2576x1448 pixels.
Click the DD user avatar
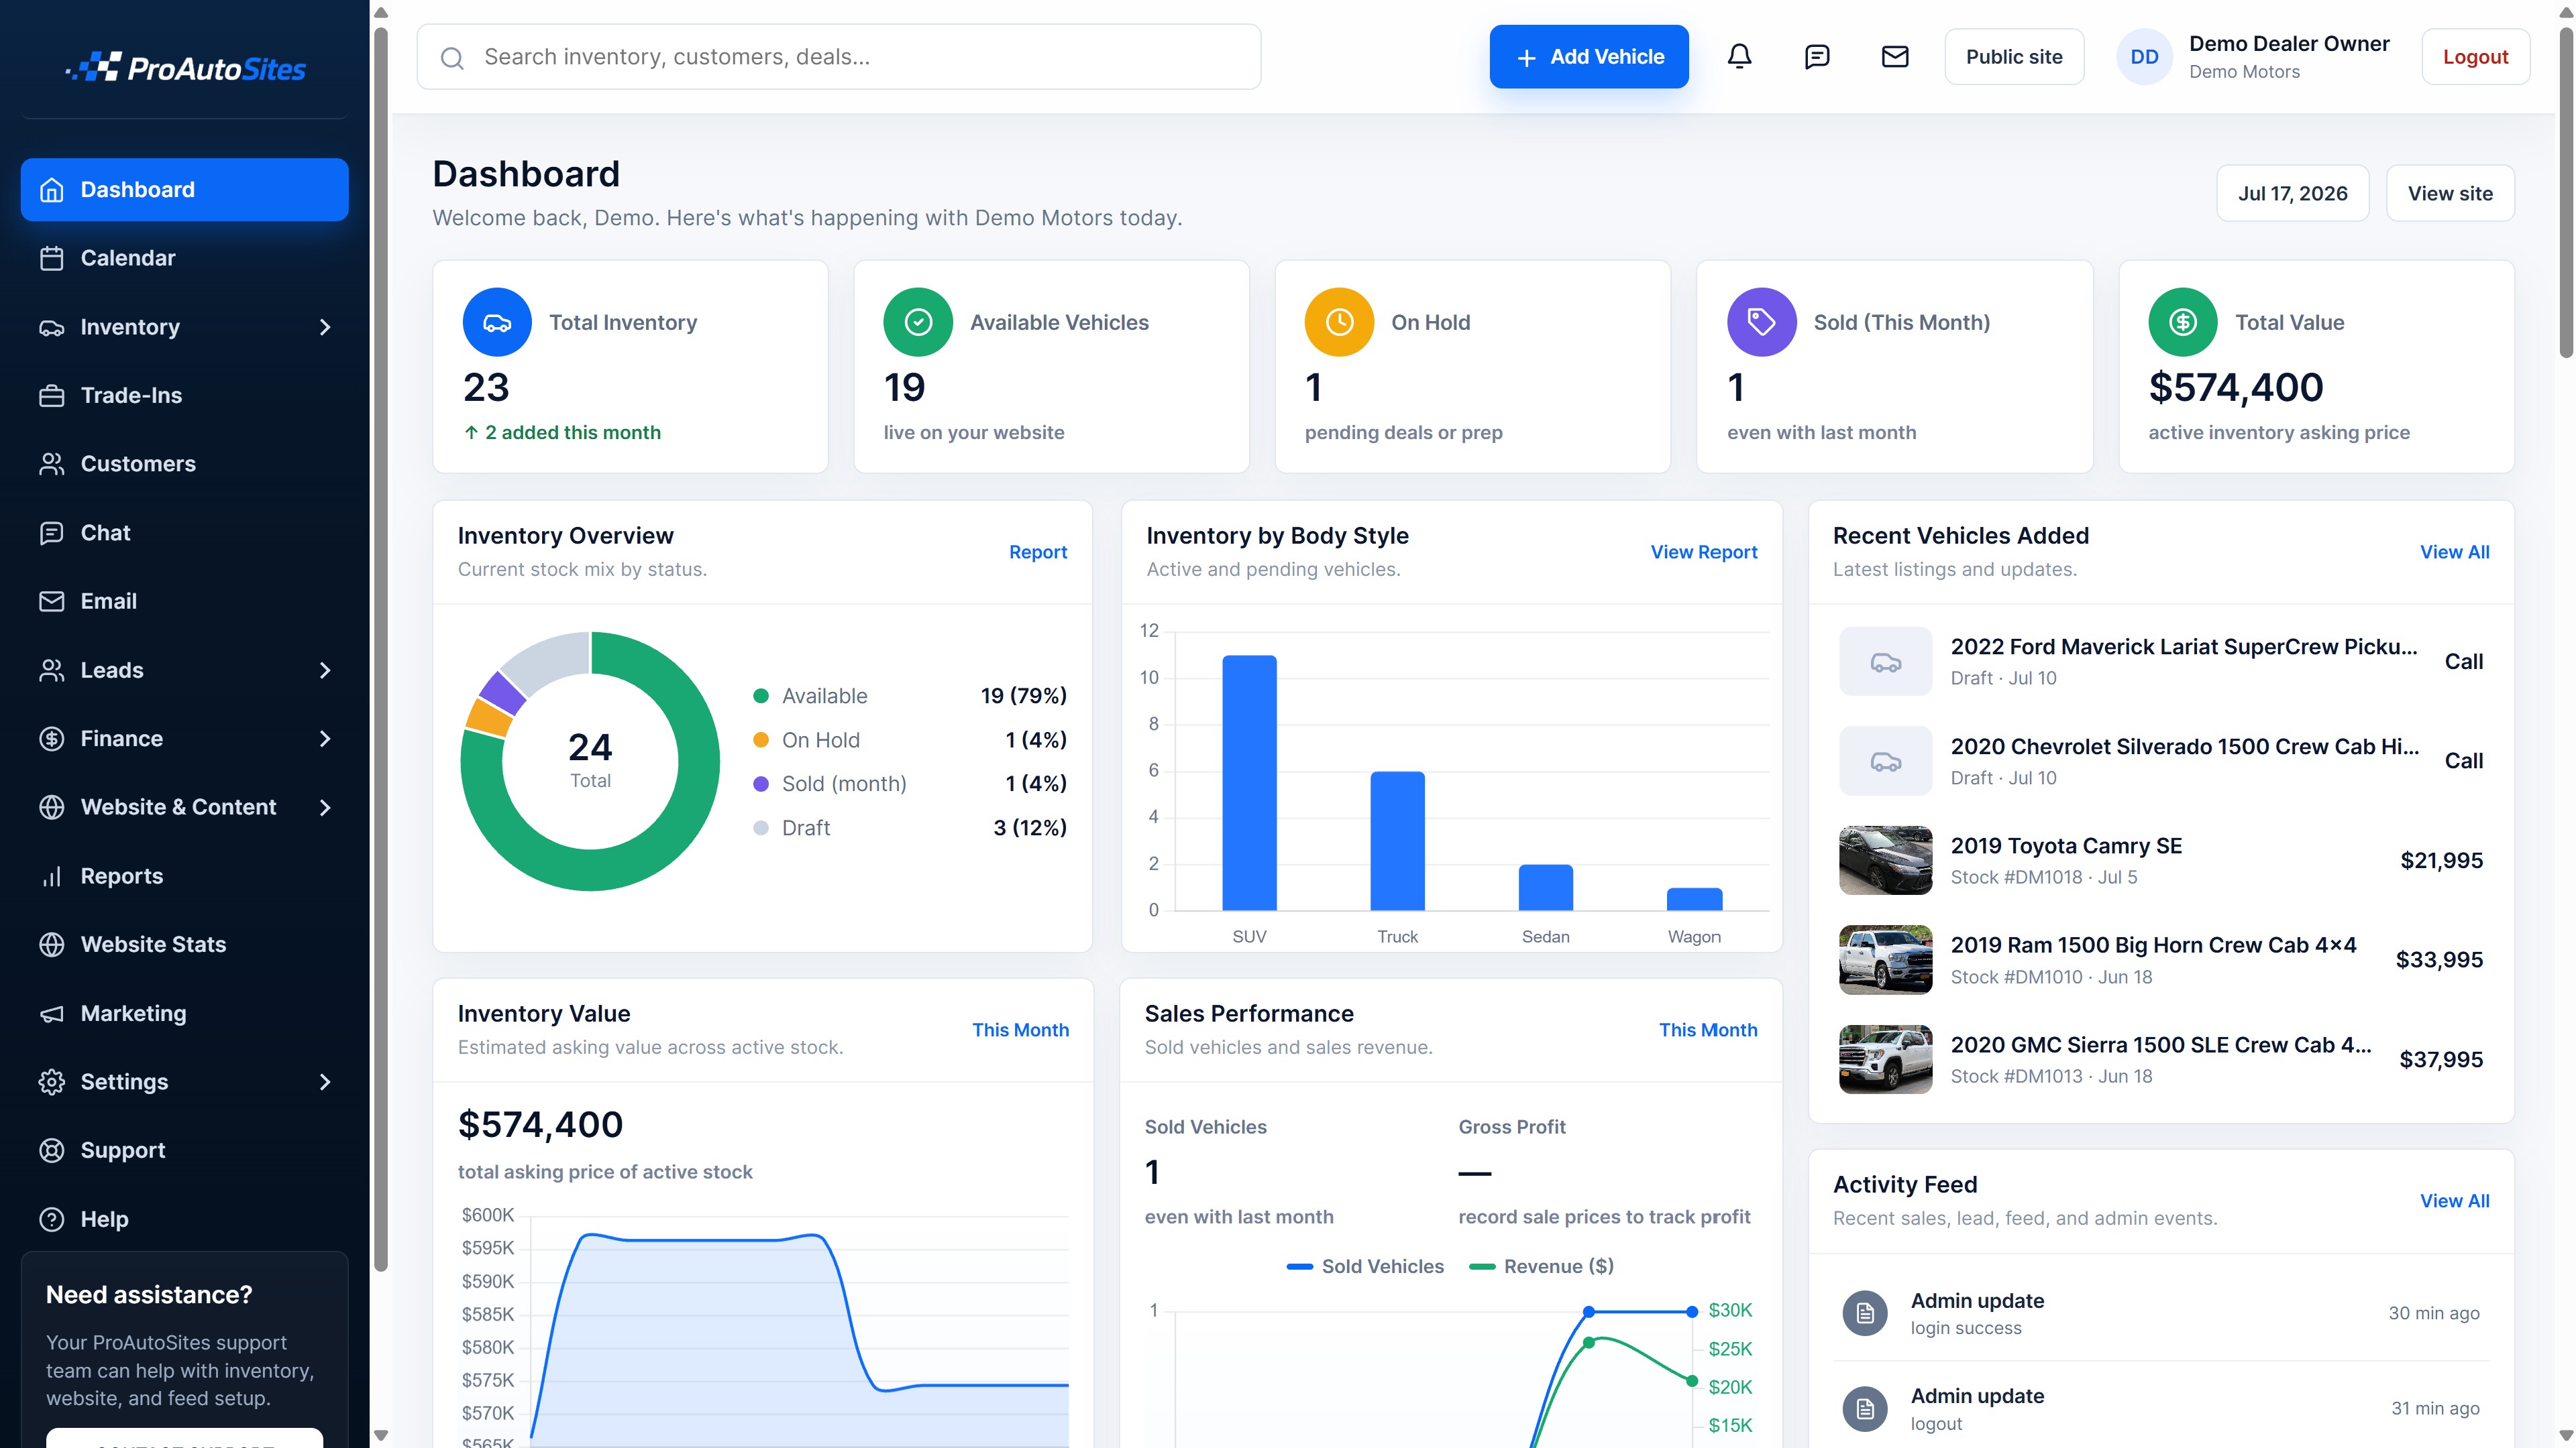tap(2144, 57)
